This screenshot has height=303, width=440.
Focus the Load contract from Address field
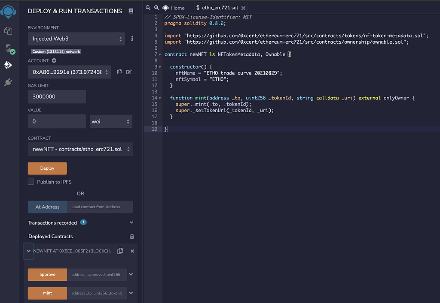(x=100, y=207)
